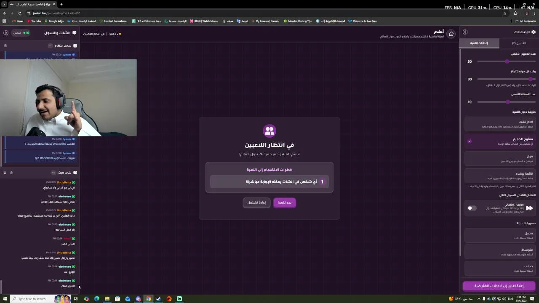The image size is (539, 303).
Task: Go to the home icon beside أعلام
Action: click(451, 34)
